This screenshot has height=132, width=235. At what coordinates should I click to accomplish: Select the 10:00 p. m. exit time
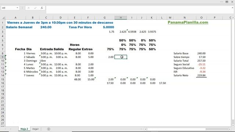pos(61,54)
